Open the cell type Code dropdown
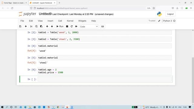Image resolution: width=194 pixels, height=109 pixels. click(89, 27)
